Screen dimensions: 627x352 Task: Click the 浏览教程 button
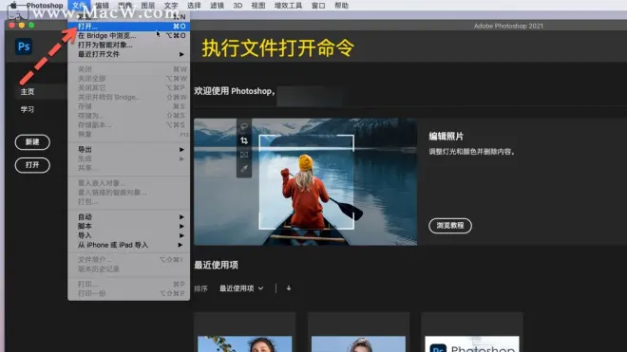(x=450, y=226)
